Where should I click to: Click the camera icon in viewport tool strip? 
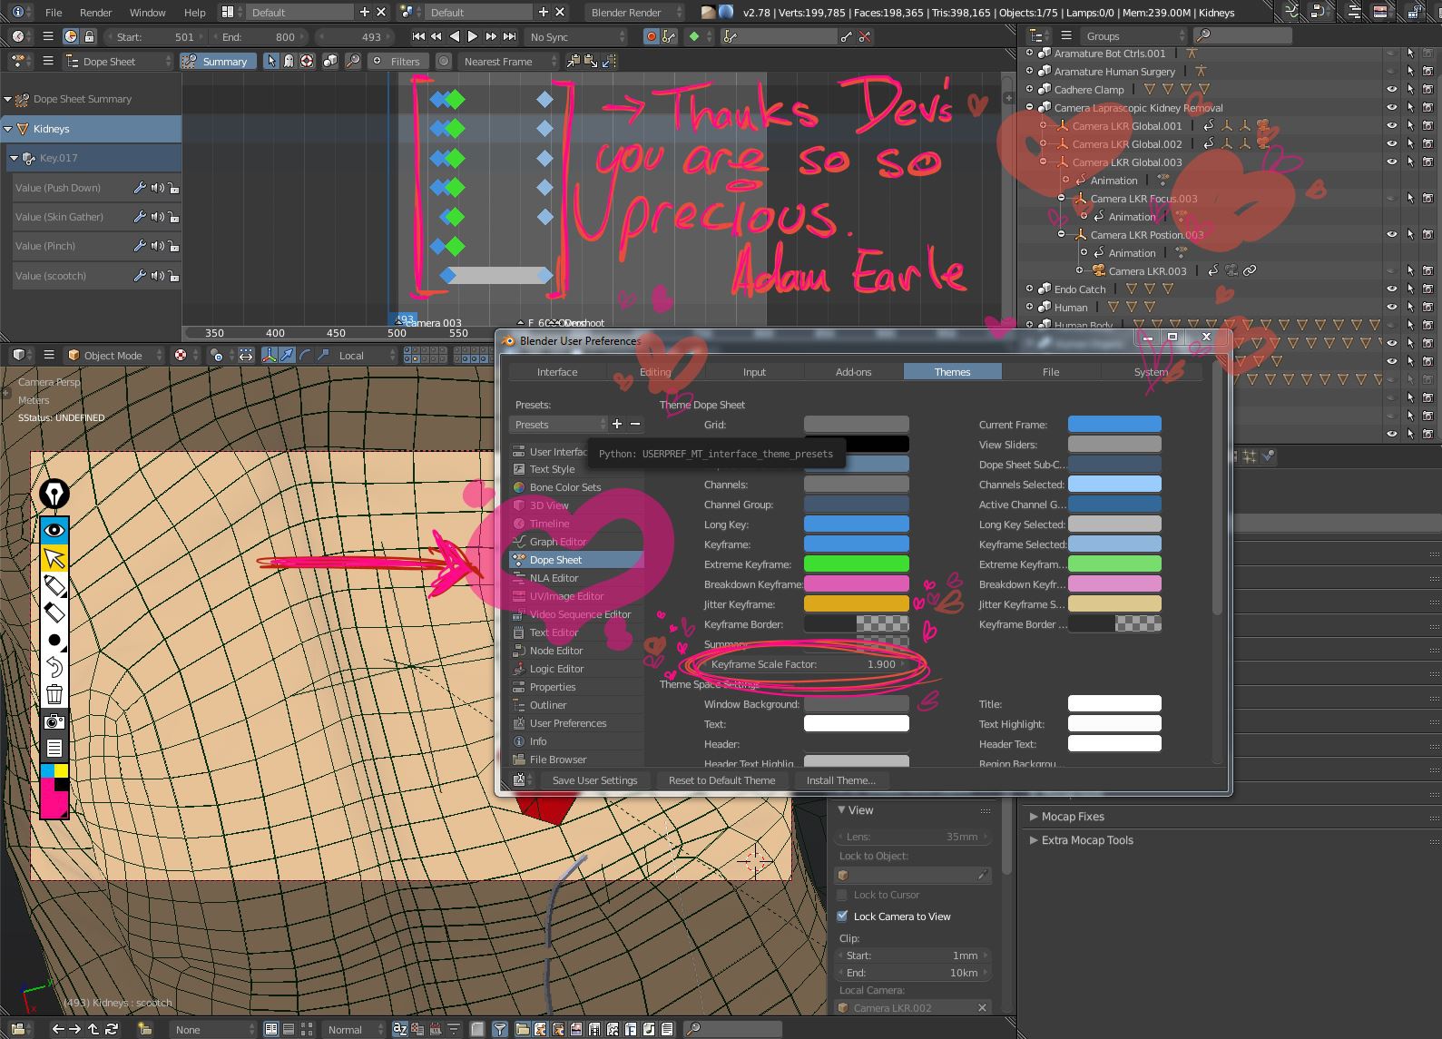click(x=54, y=721)
